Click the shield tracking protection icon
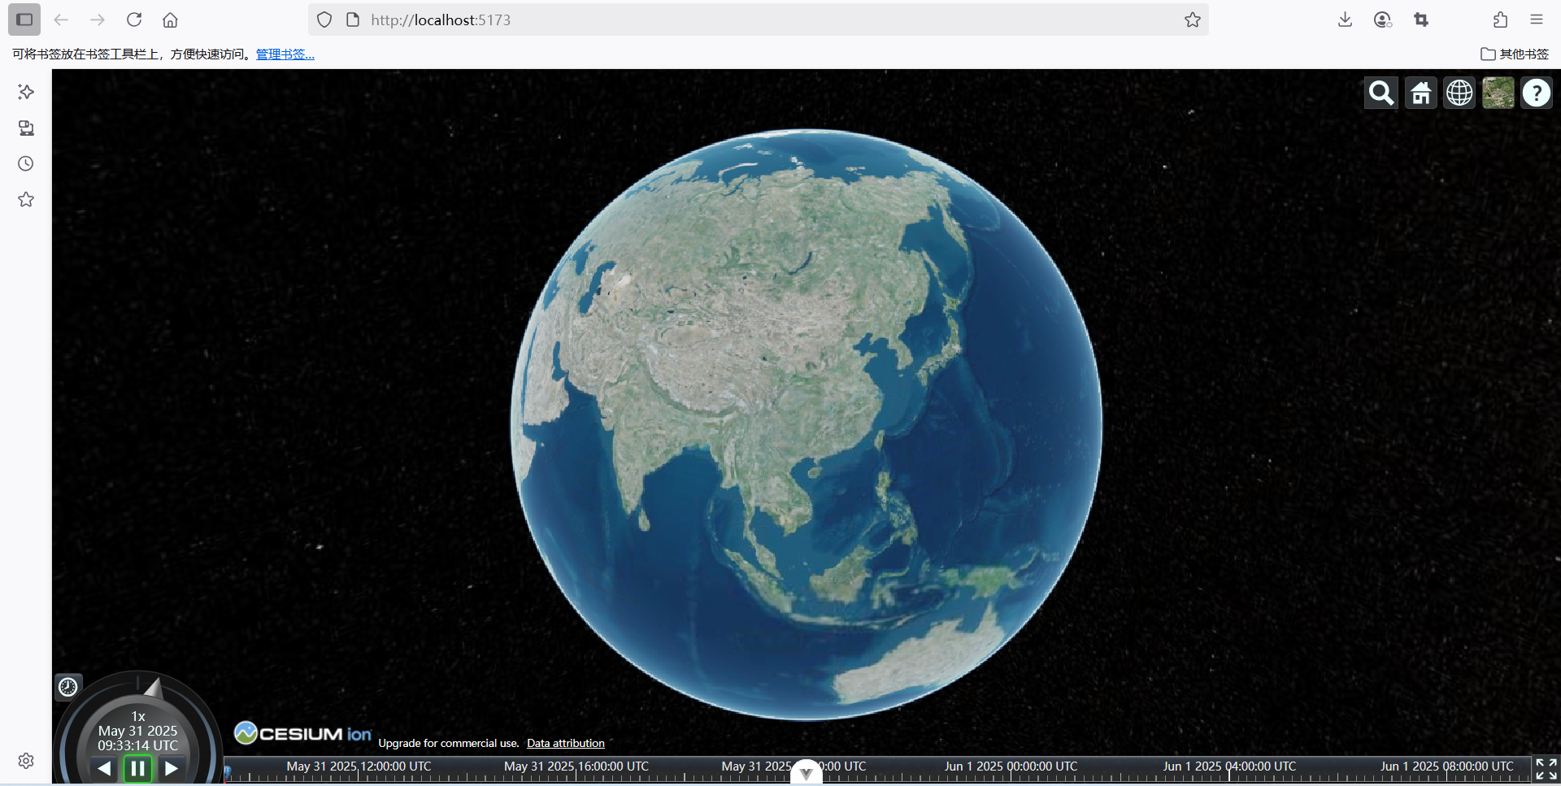This screenshot has height=786, width=1561. tap(324, 20)
